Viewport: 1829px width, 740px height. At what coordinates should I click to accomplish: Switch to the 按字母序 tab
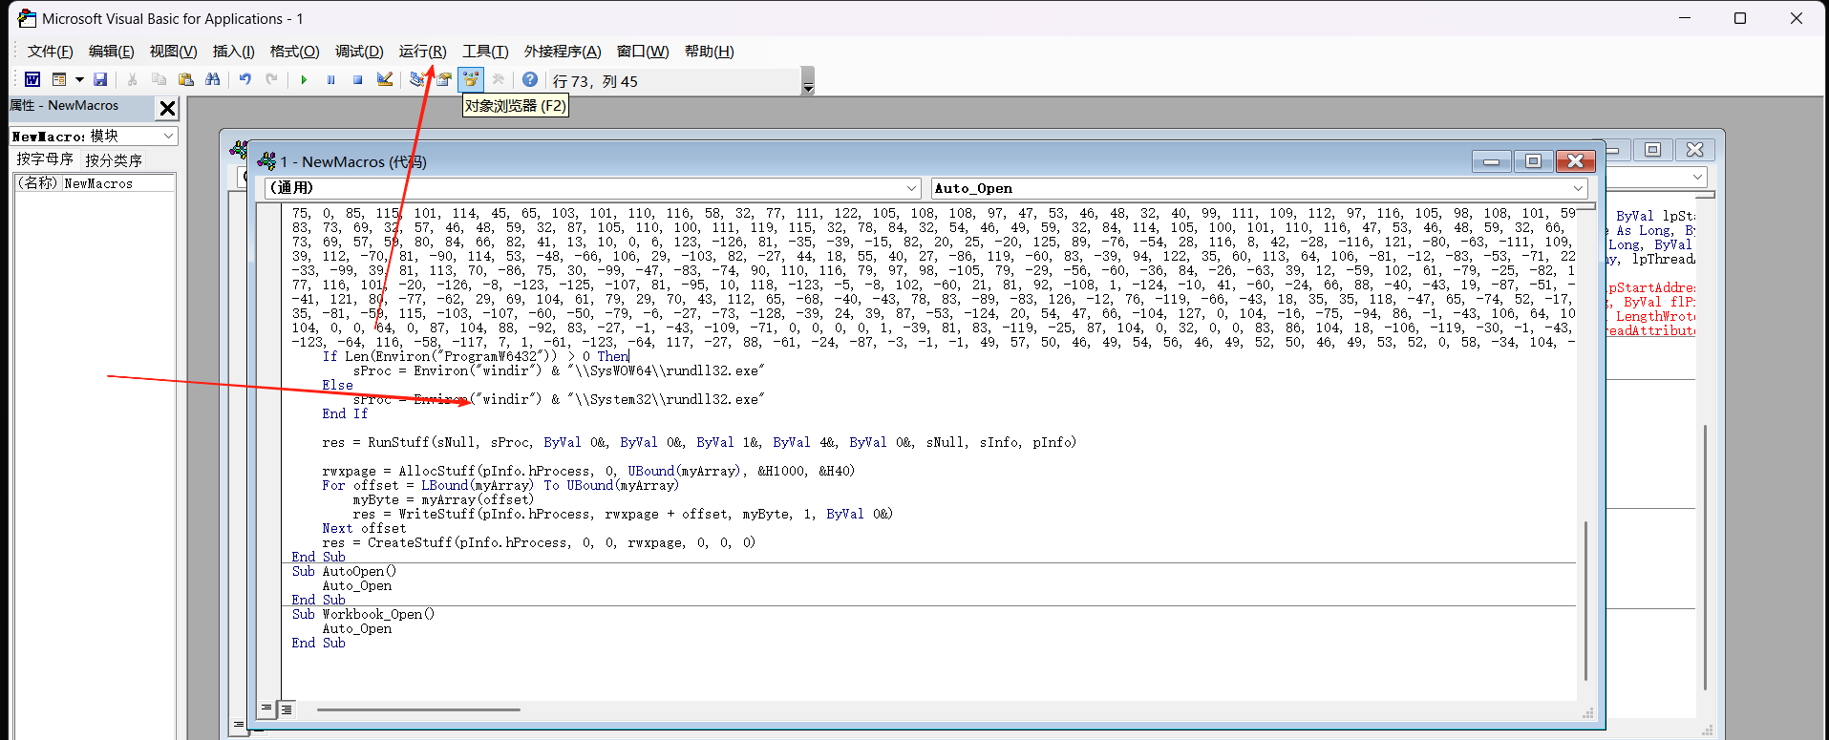[45, 159]
